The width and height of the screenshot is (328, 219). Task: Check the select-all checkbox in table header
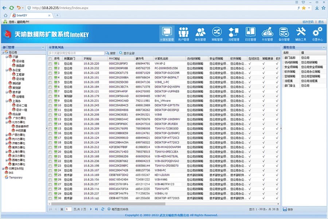click(50, 59)
